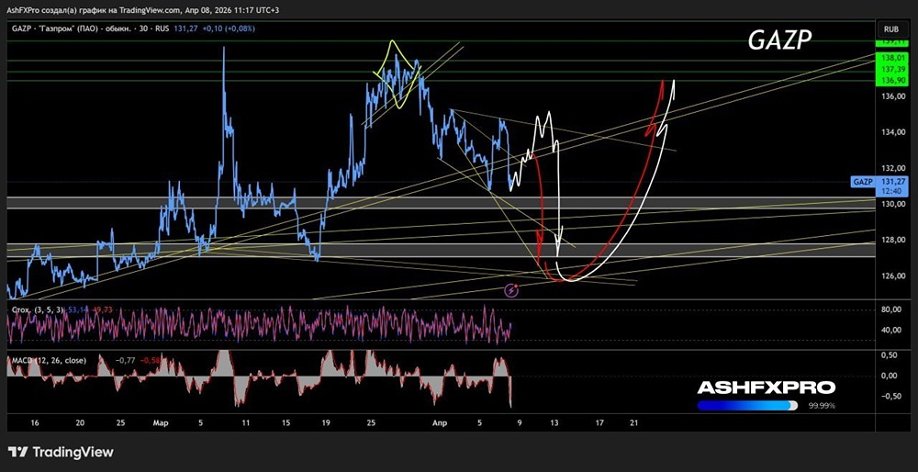This screenshot has height=472, width=918.
Task: Click the Апр month label on time axis
Action: point(440,422)
